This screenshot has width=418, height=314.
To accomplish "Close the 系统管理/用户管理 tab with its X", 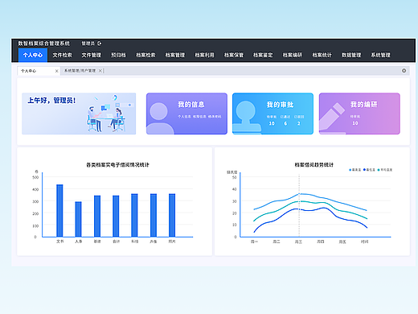I will click(100, 71).
